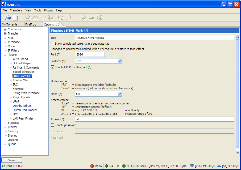
Task: Click the Save button
Action: [12, 160]
